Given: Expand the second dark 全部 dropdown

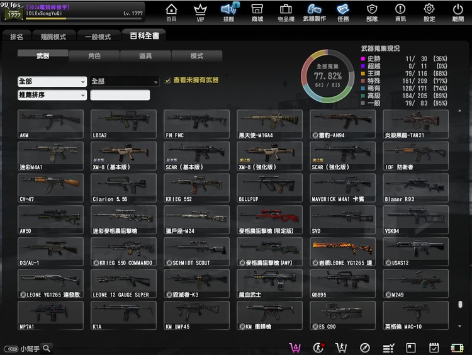Looking at the screenshot, I should (x=125, y=81).
